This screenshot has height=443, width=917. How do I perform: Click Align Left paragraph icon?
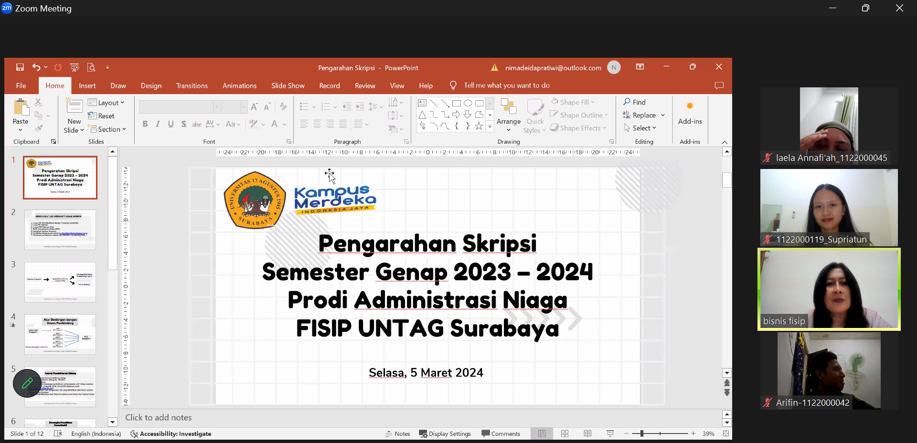(304, 124)
